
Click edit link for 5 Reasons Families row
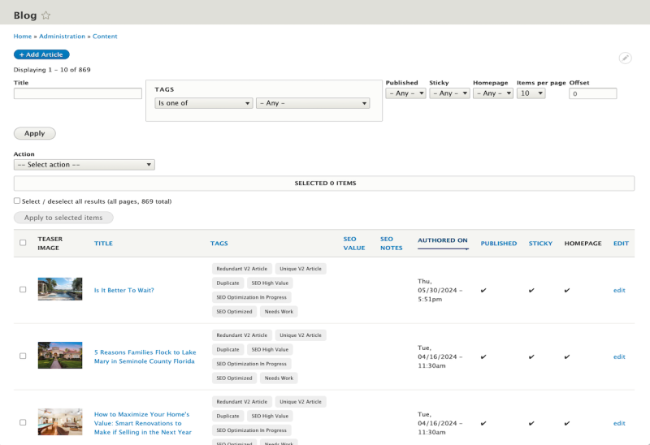pyautogui.click(x=619, y=356)
